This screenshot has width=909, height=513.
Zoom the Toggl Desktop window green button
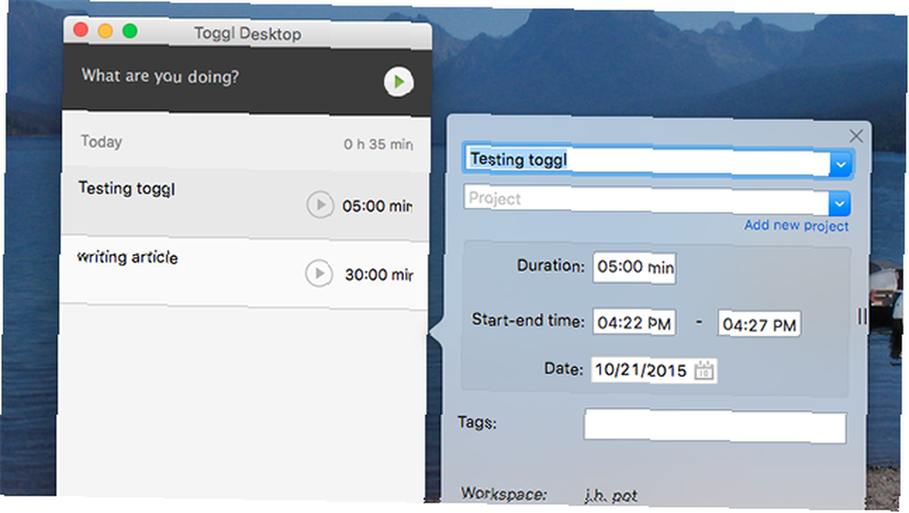pyautogui.click(x=130, y=31)
